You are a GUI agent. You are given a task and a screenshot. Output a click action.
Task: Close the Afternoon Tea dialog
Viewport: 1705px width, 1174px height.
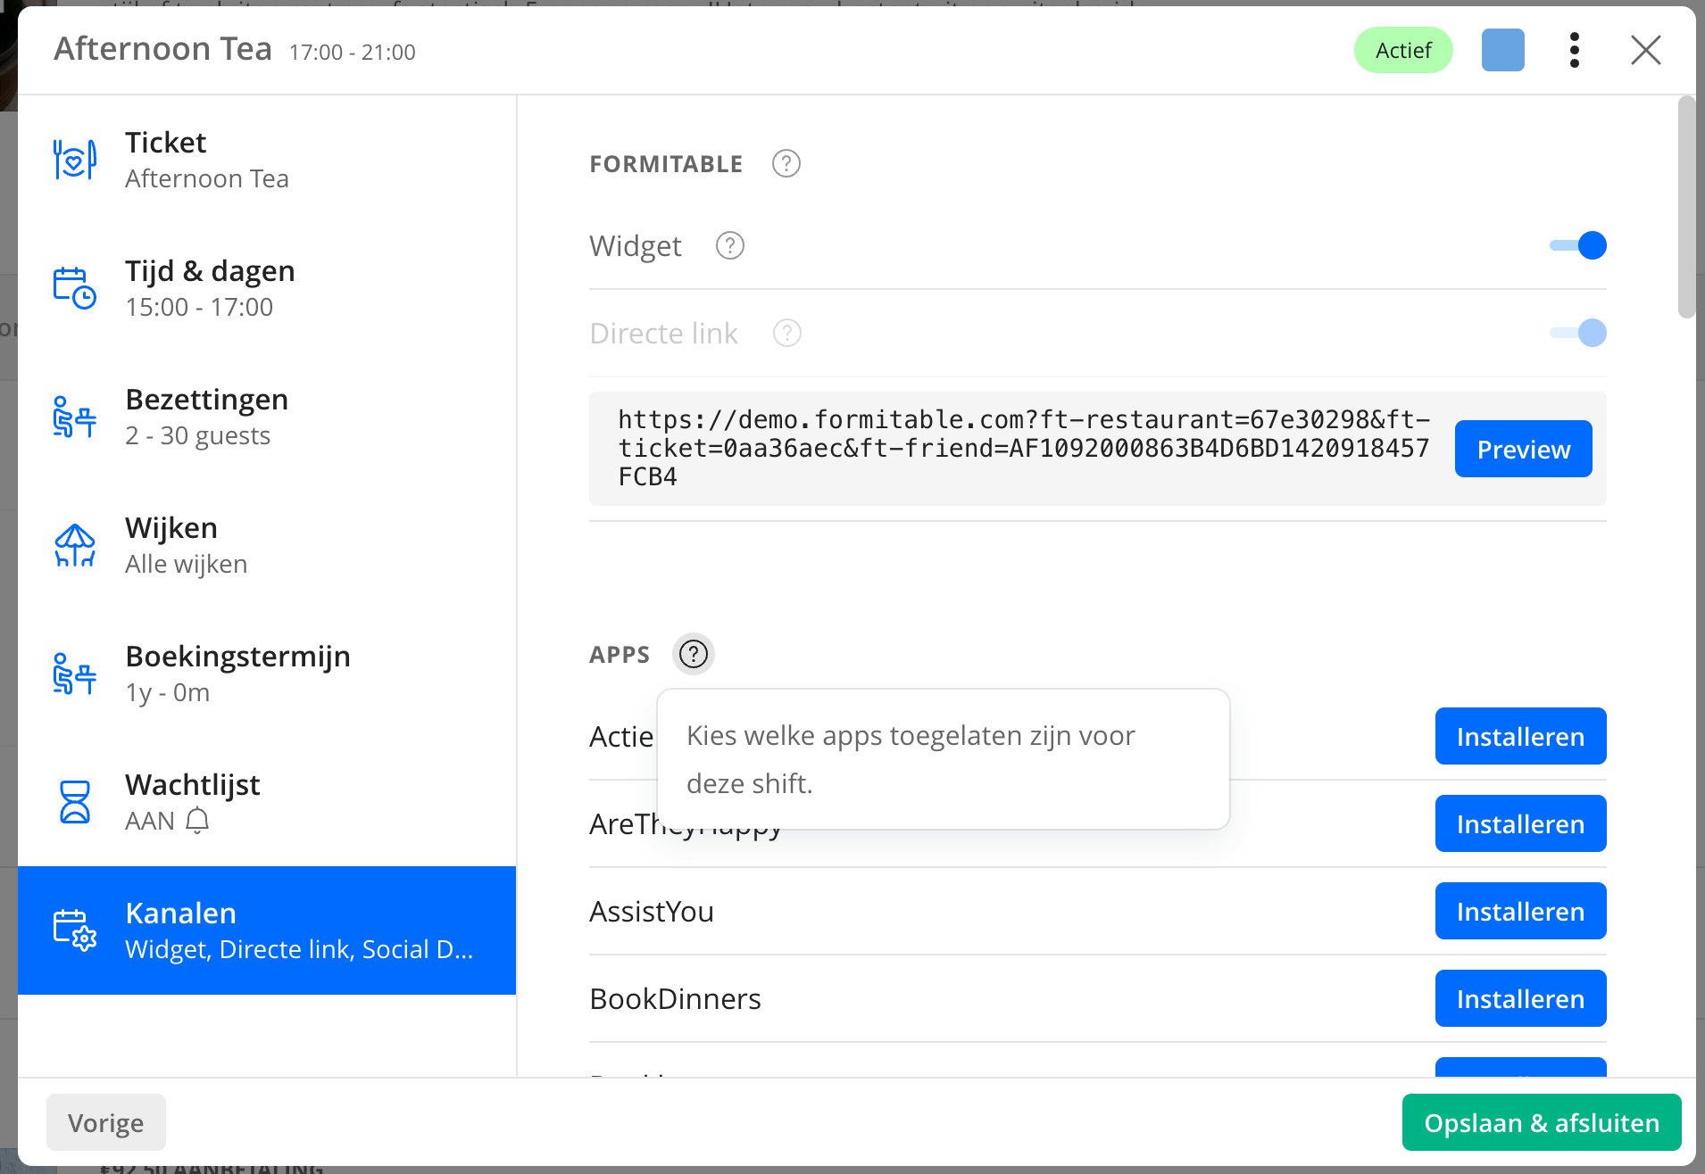click(1646, 50)
